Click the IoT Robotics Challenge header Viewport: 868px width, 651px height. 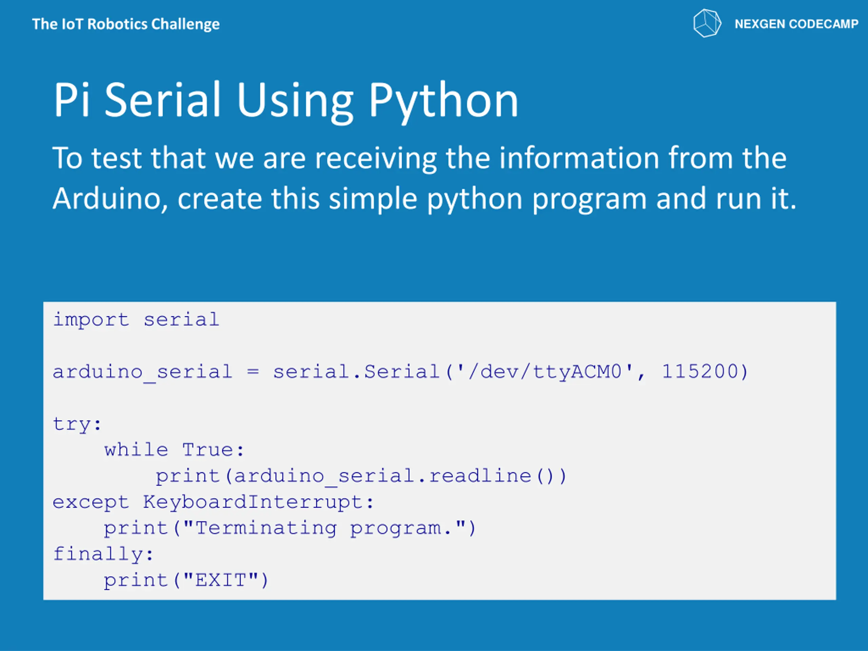pos(125,24)
